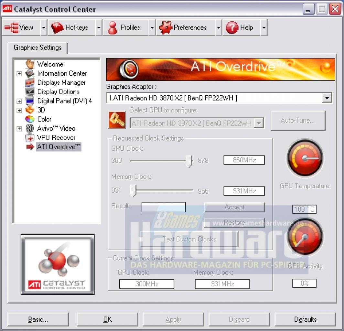Click Test Custom Clocks button

(189, 239)
